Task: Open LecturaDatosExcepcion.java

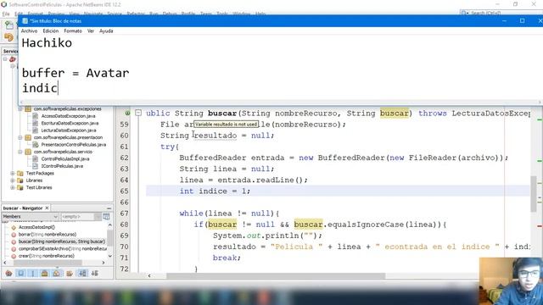Action: 69,130
